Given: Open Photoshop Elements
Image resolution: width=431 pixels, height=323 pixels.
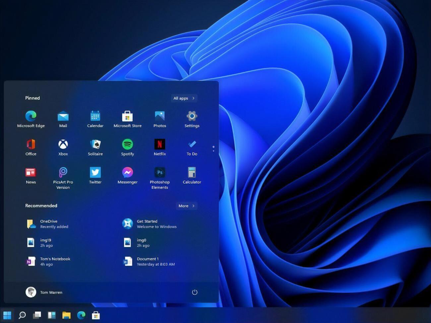Looking at the screenshot, I should click(x=159, y=175).
